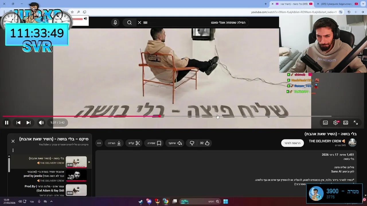Go back in browser history
367x206 pixels.
363,12
